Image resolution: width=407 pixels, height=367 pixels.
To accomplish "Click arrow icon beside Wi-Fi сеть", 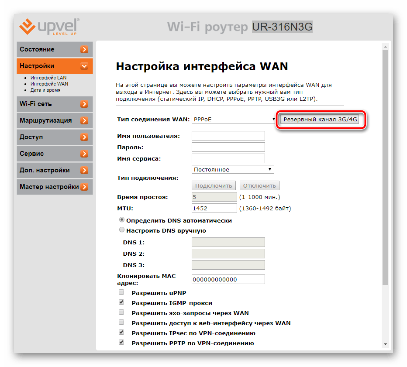I will (x=84, y=104).
